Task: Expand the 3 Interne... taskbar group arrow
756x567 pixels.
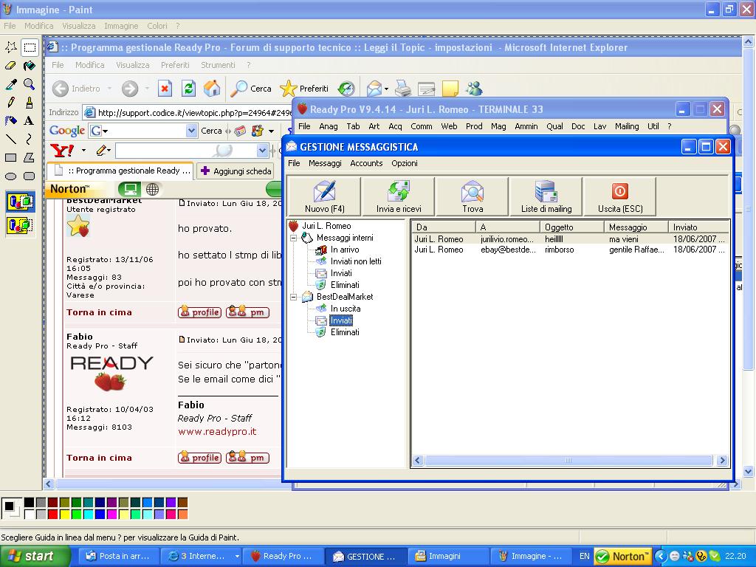Action: point(237,557)
